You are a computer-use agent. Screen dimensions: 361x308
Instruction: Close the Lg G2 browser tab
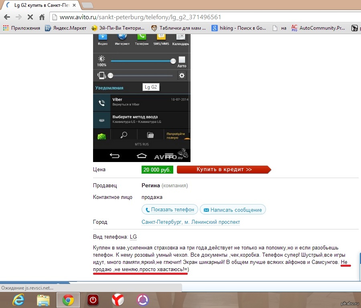point(74,5)
